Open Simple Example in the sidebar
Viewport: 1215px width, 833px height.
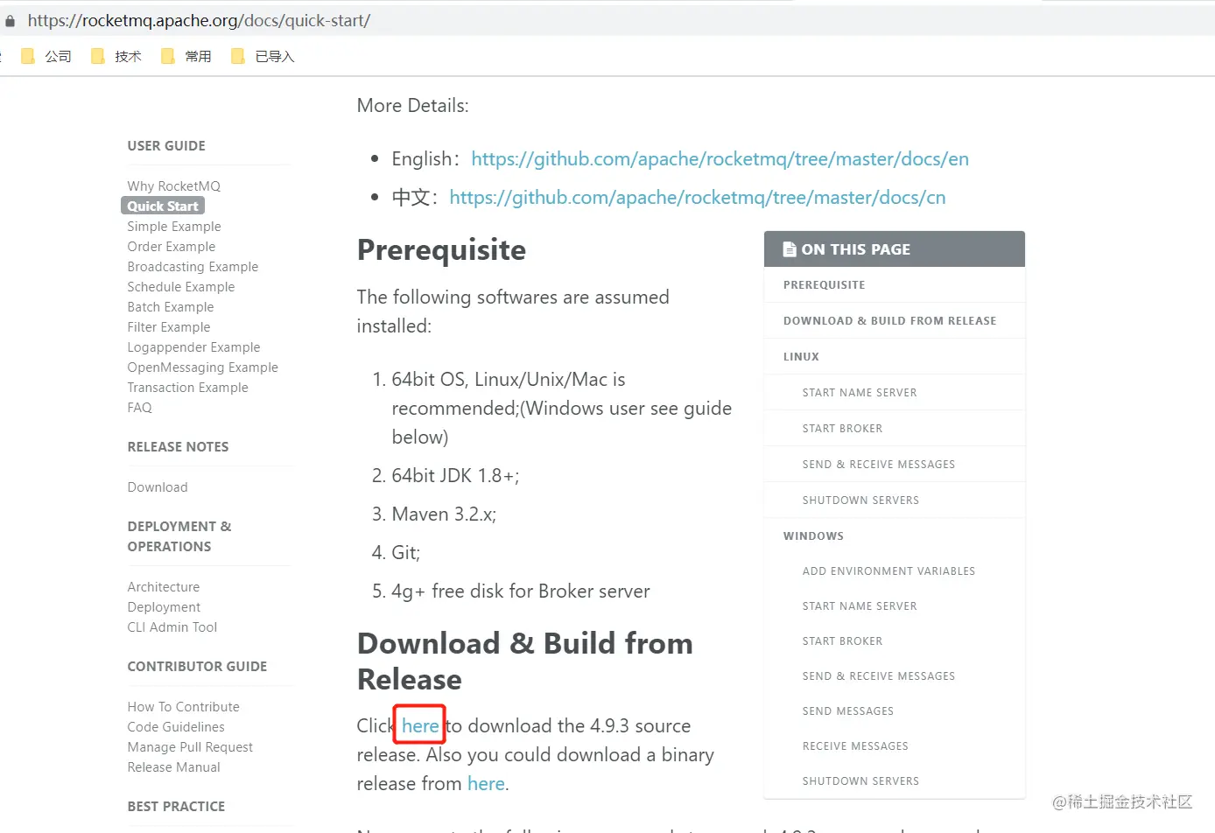pyautogui.click(x=173, y=226)
